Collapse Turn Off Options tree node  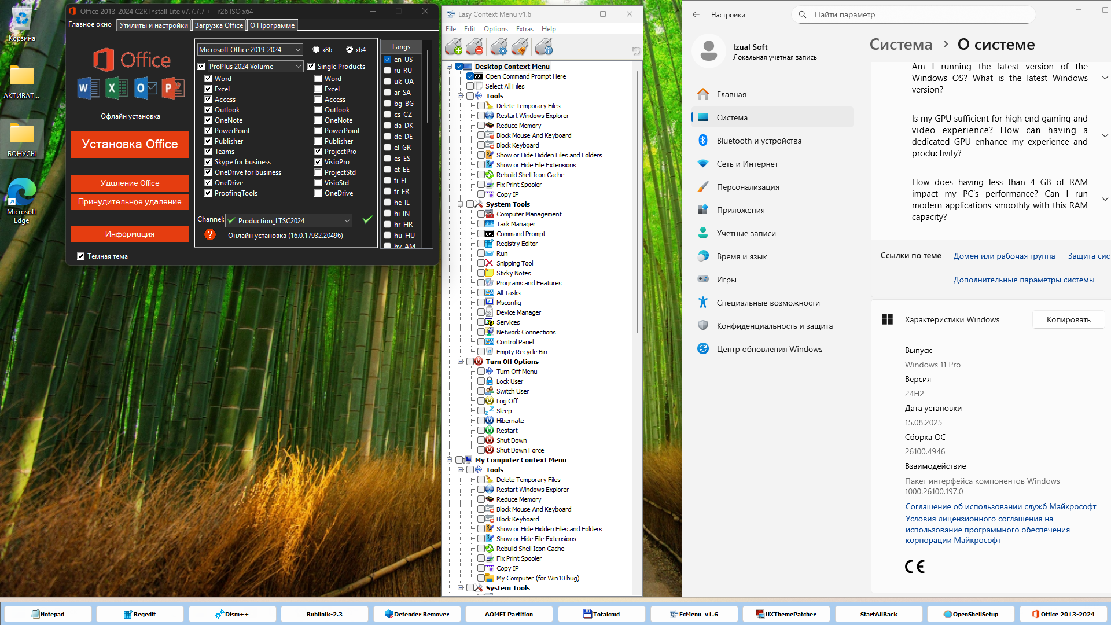click(x=461, y=362)
